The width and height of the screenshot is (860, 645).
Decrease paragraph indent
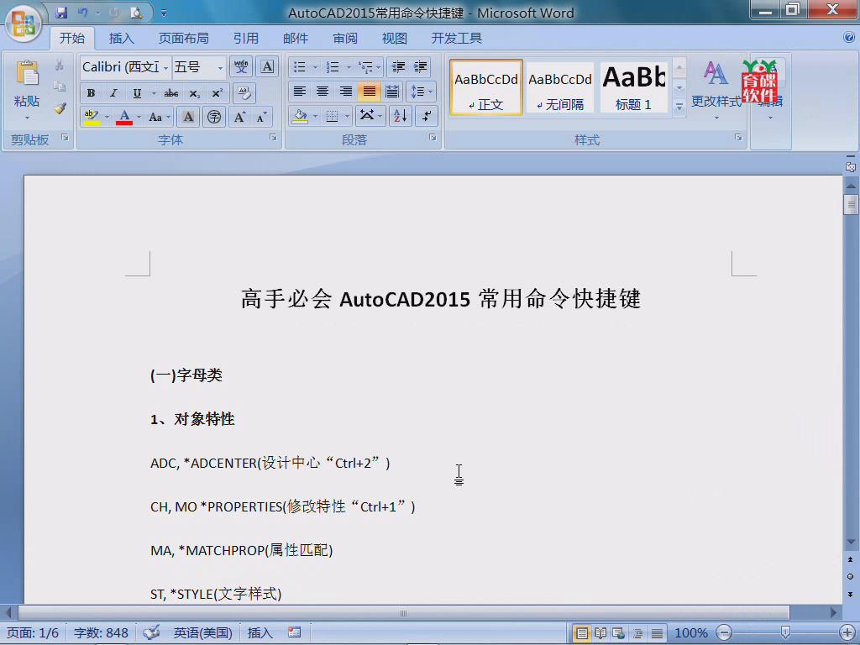[x=398, y=67]
